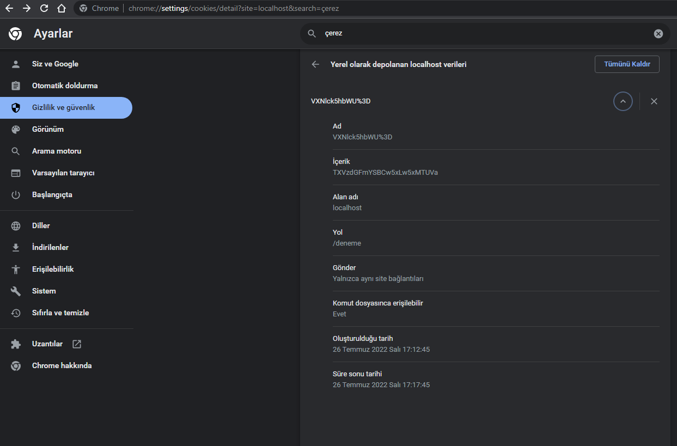Clear the search field with the X icon
This screenshot has width=677, height=446.
point(658,34)
